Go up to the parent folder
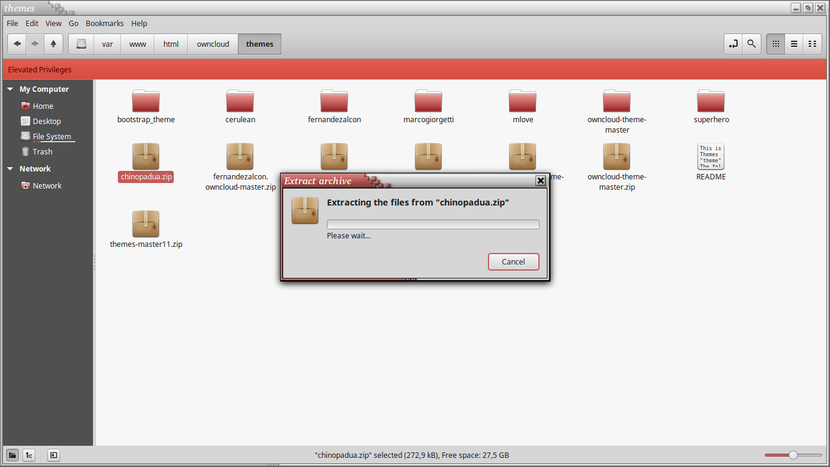The image size is (830, 467). point(53,44)
